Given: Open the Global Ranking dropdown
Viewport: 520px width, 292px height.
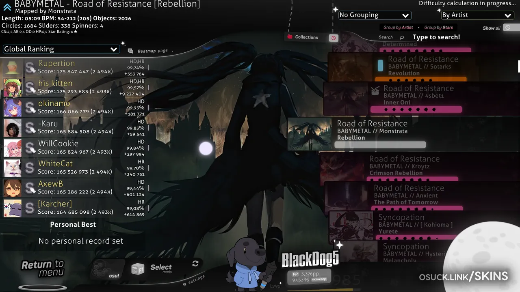Looking at the screenshot, I should 61,49.
